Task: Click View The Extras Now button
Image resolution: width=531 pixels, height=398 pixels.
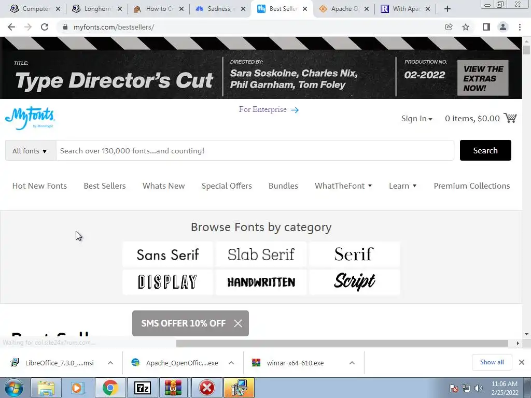Action: [x=483, y=78]
